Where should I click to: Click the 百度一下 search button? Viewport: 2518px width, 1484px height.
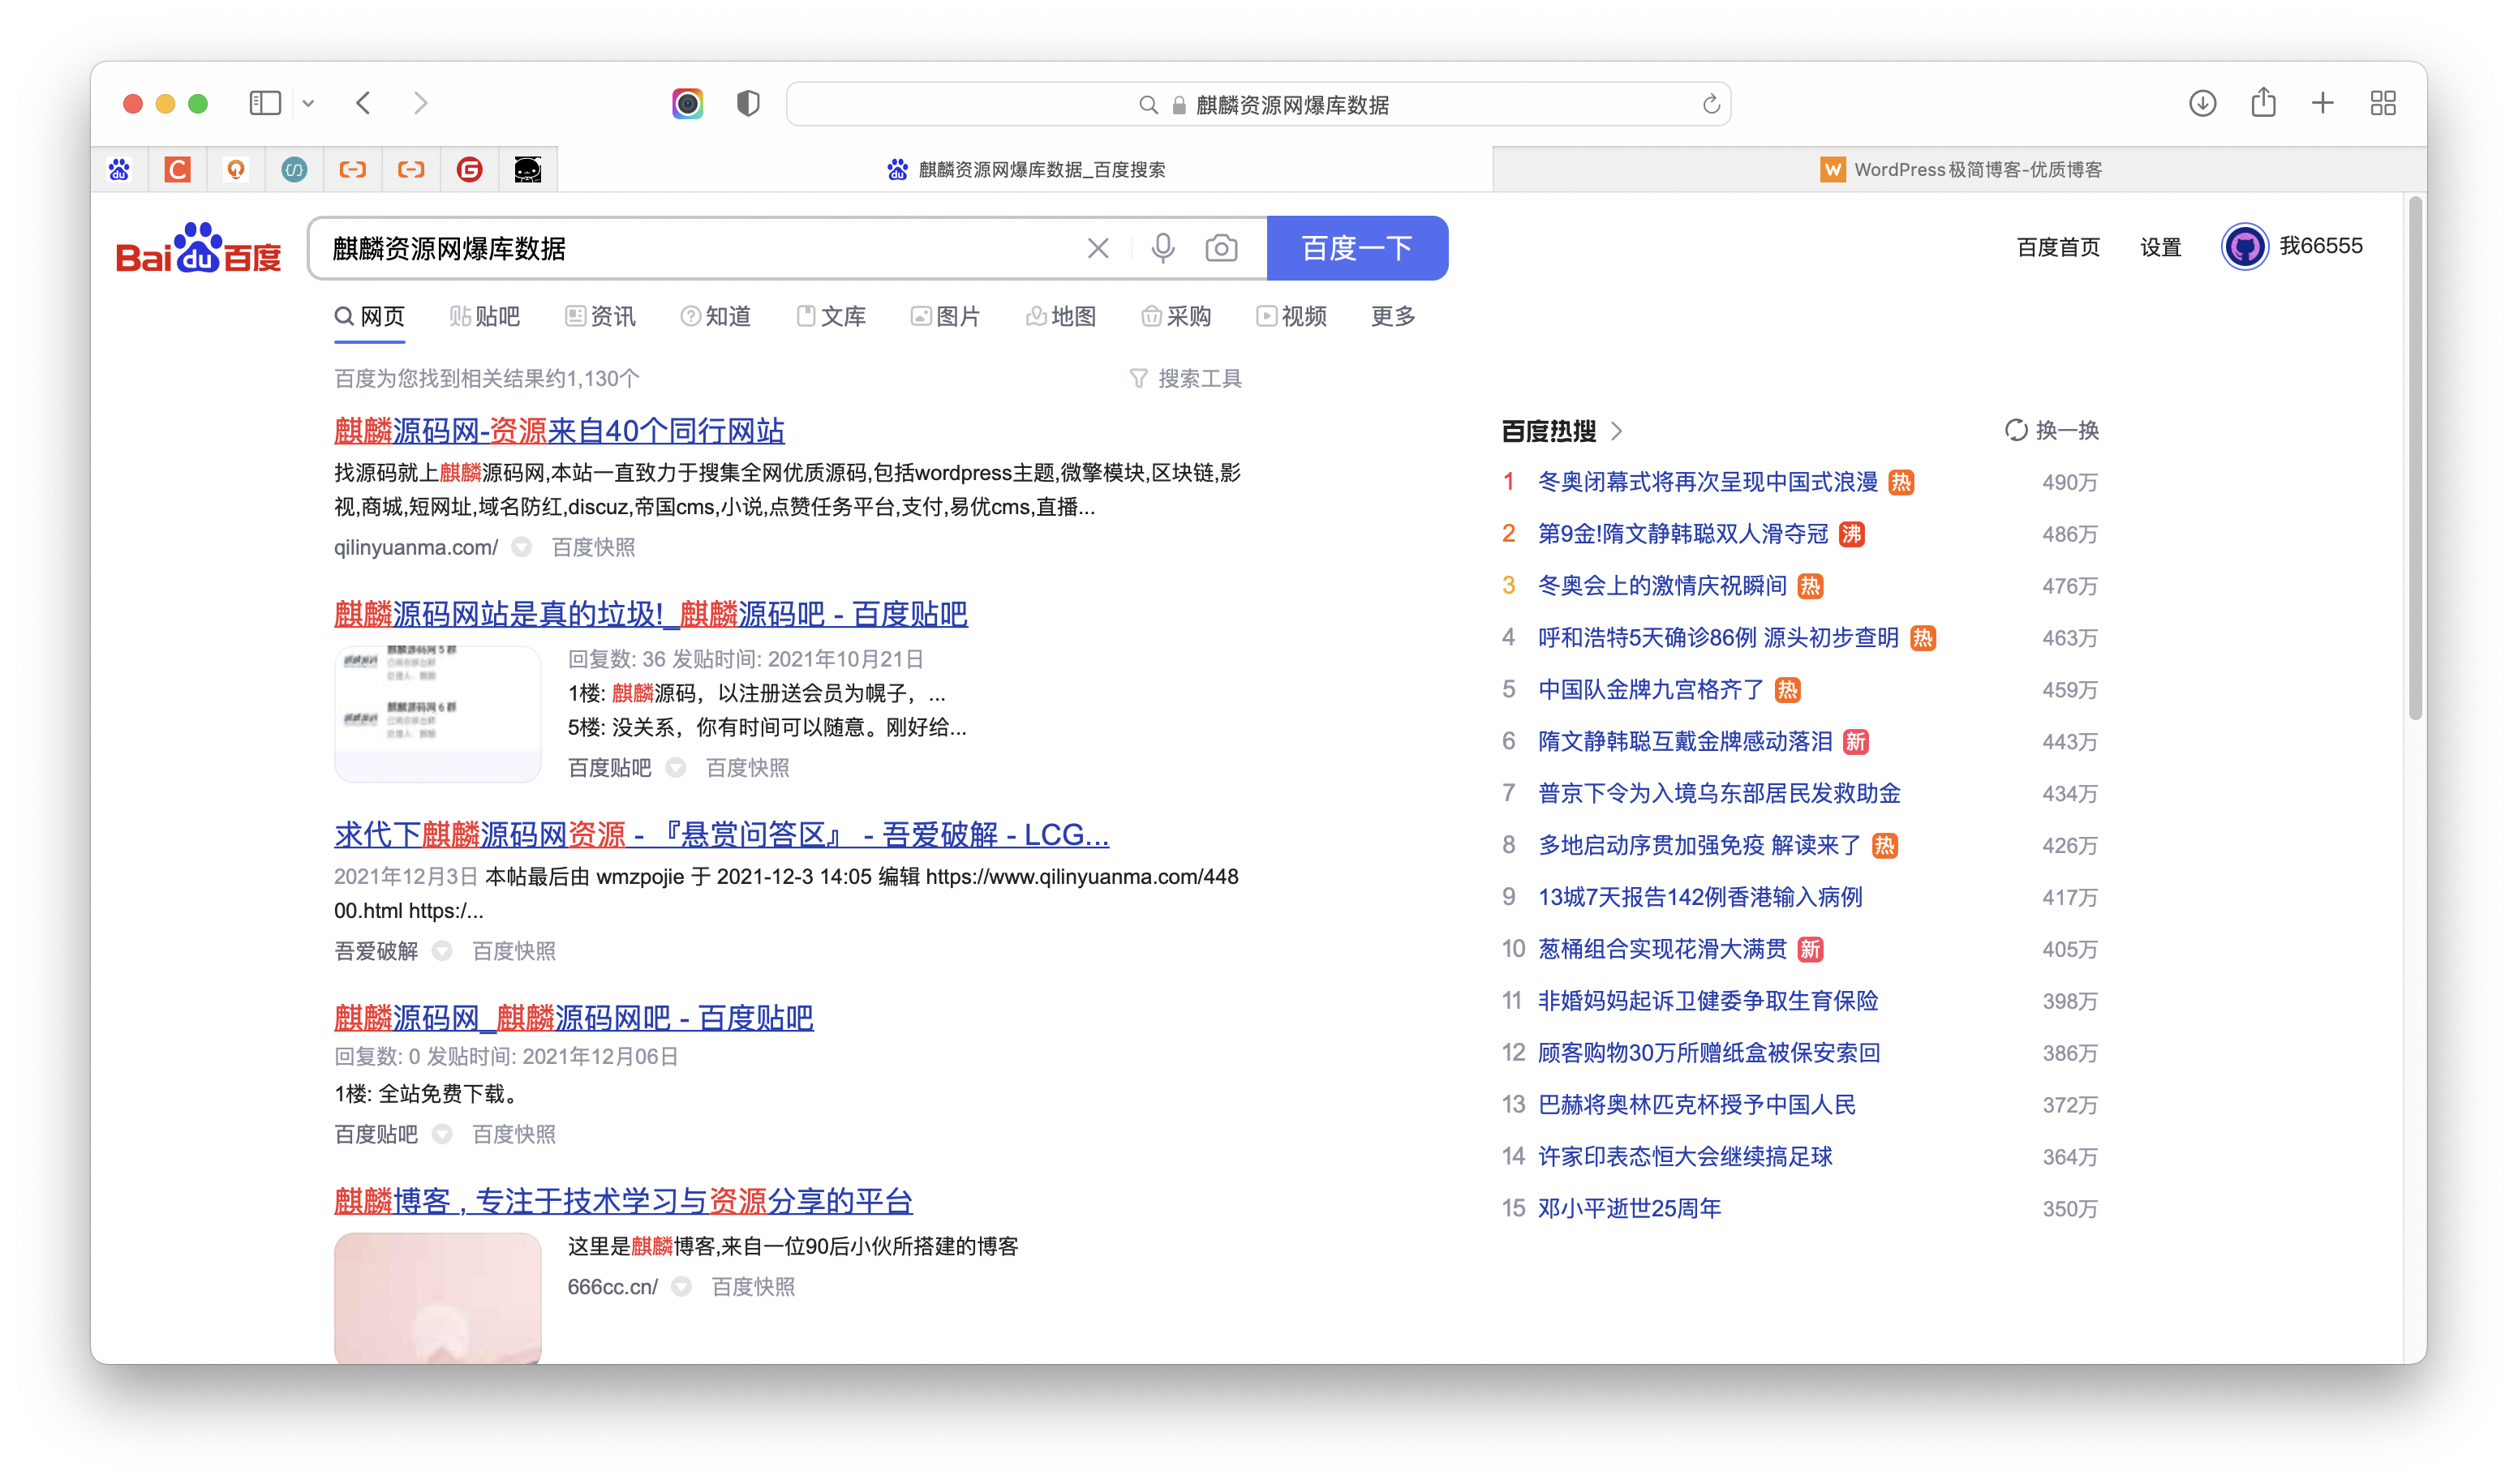tap(1356, 248)
